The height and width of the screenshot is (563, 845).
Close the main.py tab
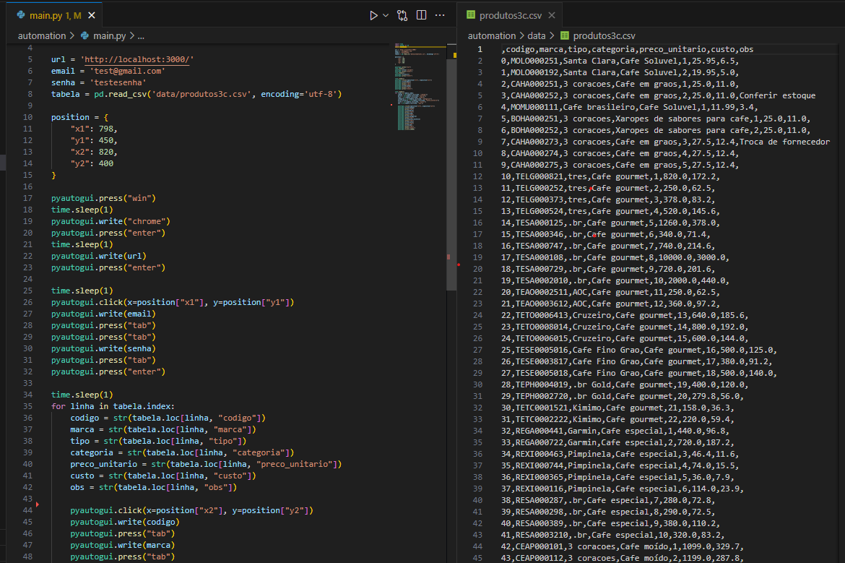(x=92, y=15)
